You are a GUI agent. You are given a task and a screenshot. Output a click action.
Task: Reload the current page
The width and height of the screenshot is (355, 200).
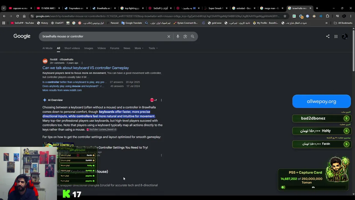point(17,16)
